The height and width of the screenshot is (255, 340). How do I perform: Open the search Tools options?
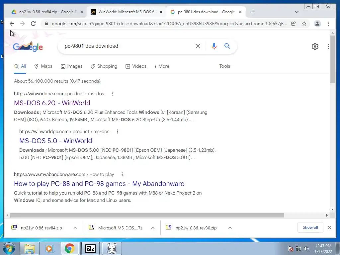tap(224, 66)
